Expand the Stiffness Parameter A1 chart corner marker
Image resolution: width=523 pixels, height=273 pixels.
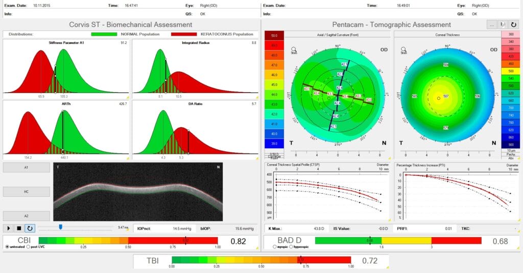coord(127,98)
